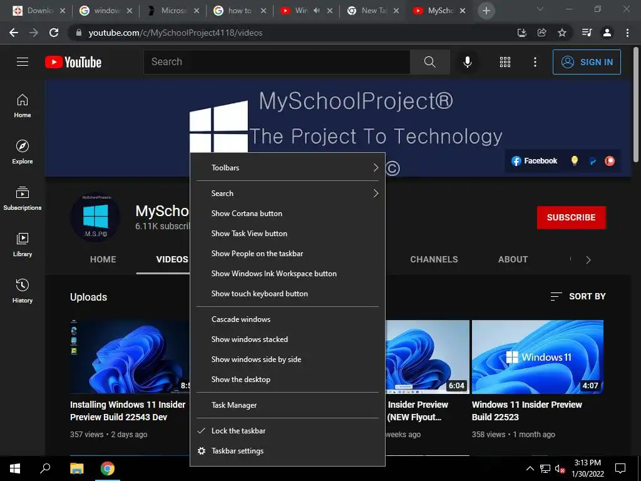Click the Windows Start button
Screen dimensions: 641x481
[x=15, y=468]
